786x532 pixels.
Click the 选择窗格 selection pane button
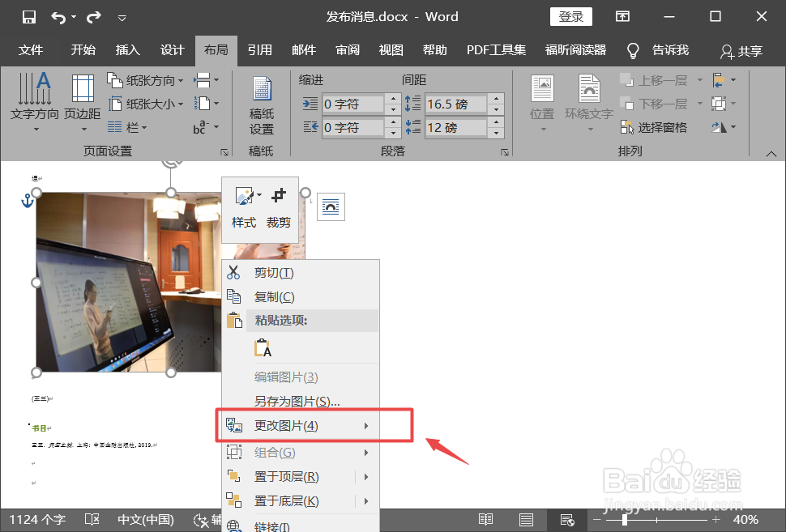(x=653, y=127)
